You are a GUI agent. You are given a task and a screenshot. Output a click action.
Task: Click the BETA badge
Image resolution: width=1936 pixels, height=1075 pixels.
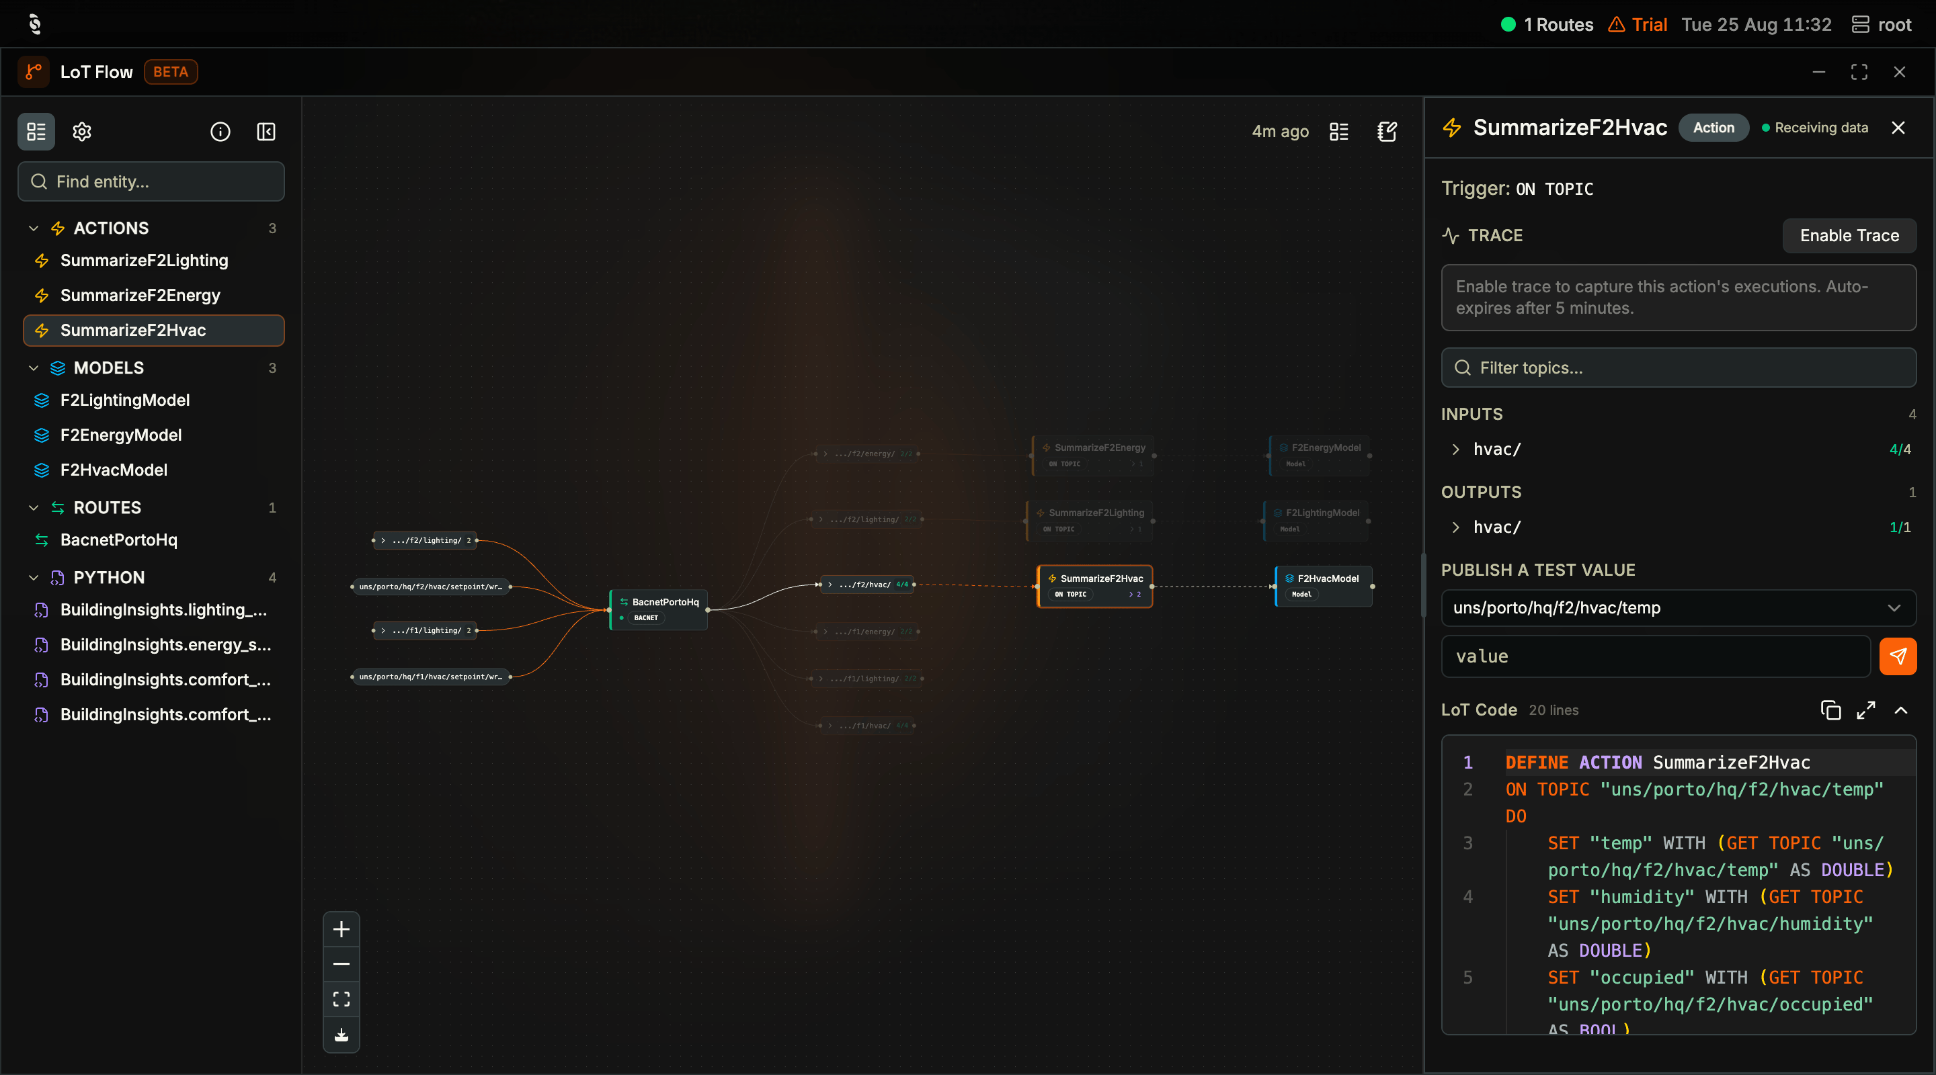point(171,72)
